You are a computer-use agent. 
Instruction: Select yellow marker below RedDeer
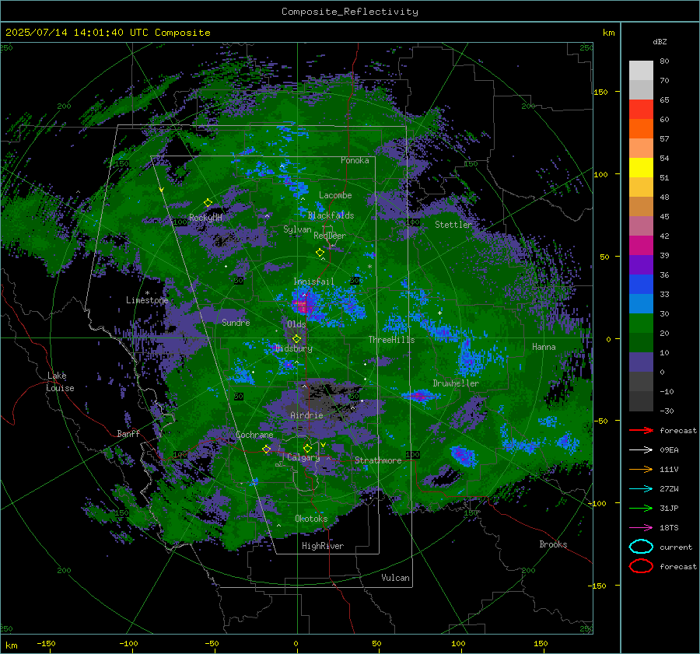tap(320, 253)
